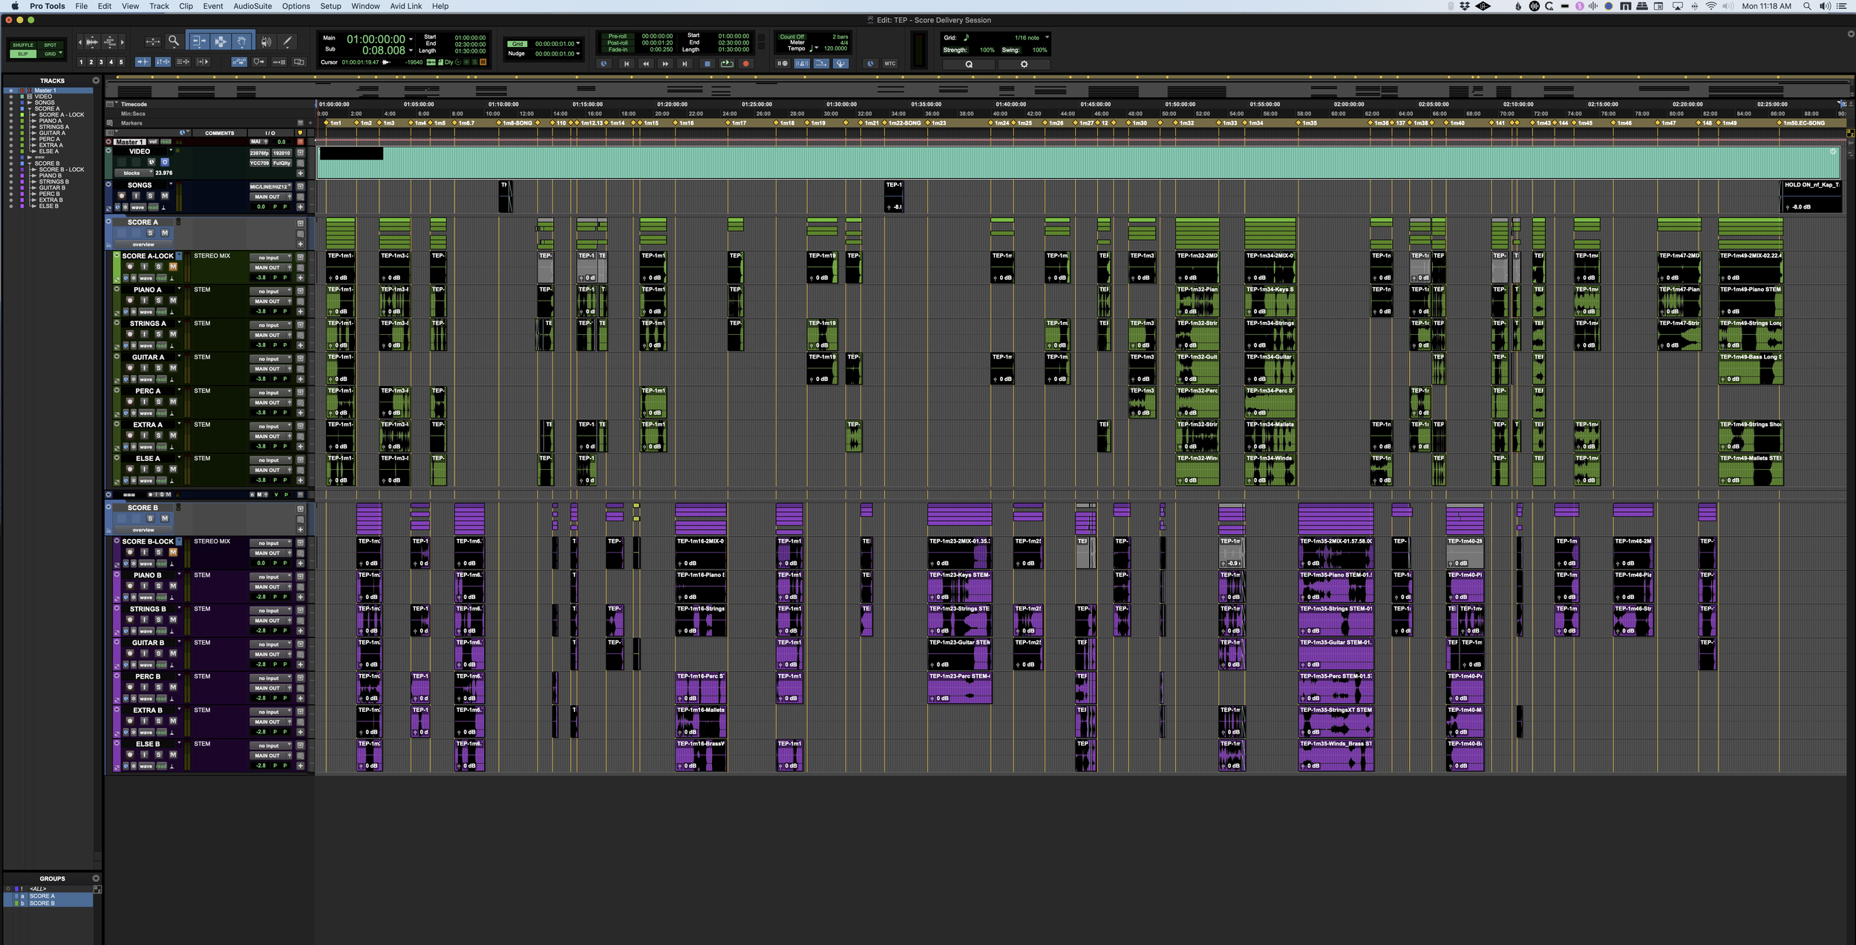Viewport: 1856px width, 945px height.
Task: Expand the SCORE B folder in the tracks list
Action: 30,163
